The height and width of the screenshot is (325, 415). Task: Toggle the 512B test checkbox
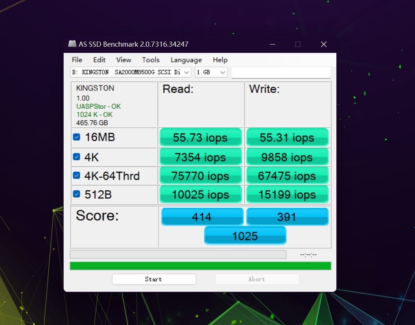click(x=76, y=194)
